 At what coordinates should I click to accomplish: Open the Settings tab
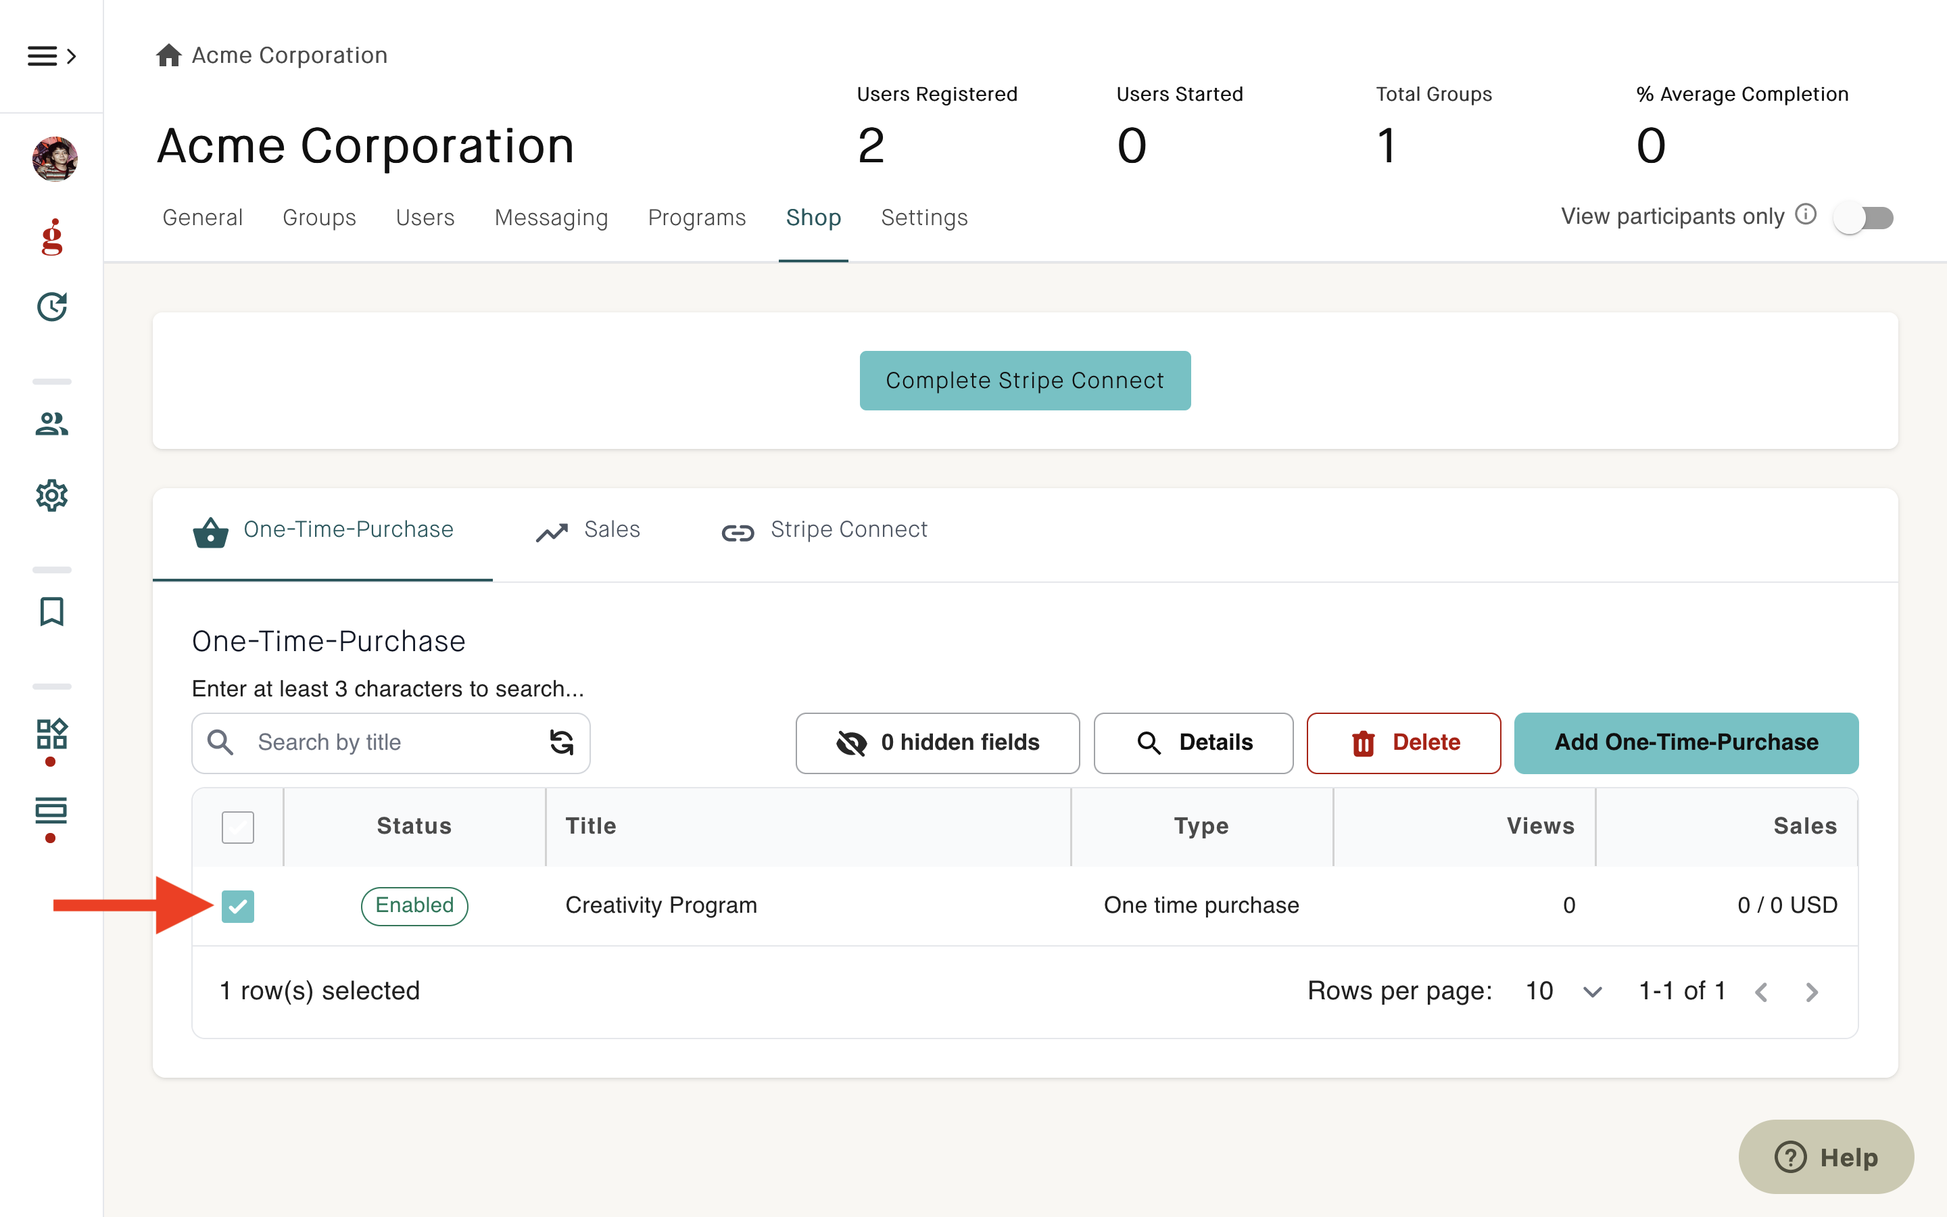(x=926, y=217)
